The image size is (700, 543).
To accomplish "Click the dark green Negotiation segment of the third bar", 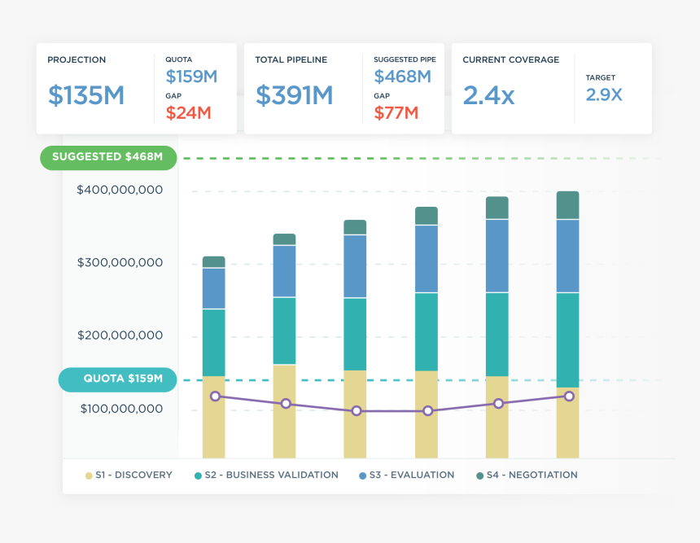I will click(x=355, y=227).
